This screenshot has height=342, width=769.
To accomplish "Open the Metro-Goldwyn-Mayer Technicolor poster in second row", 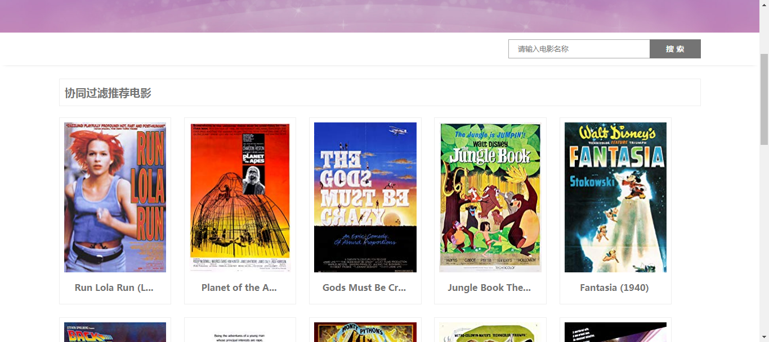I will (490, 332).
